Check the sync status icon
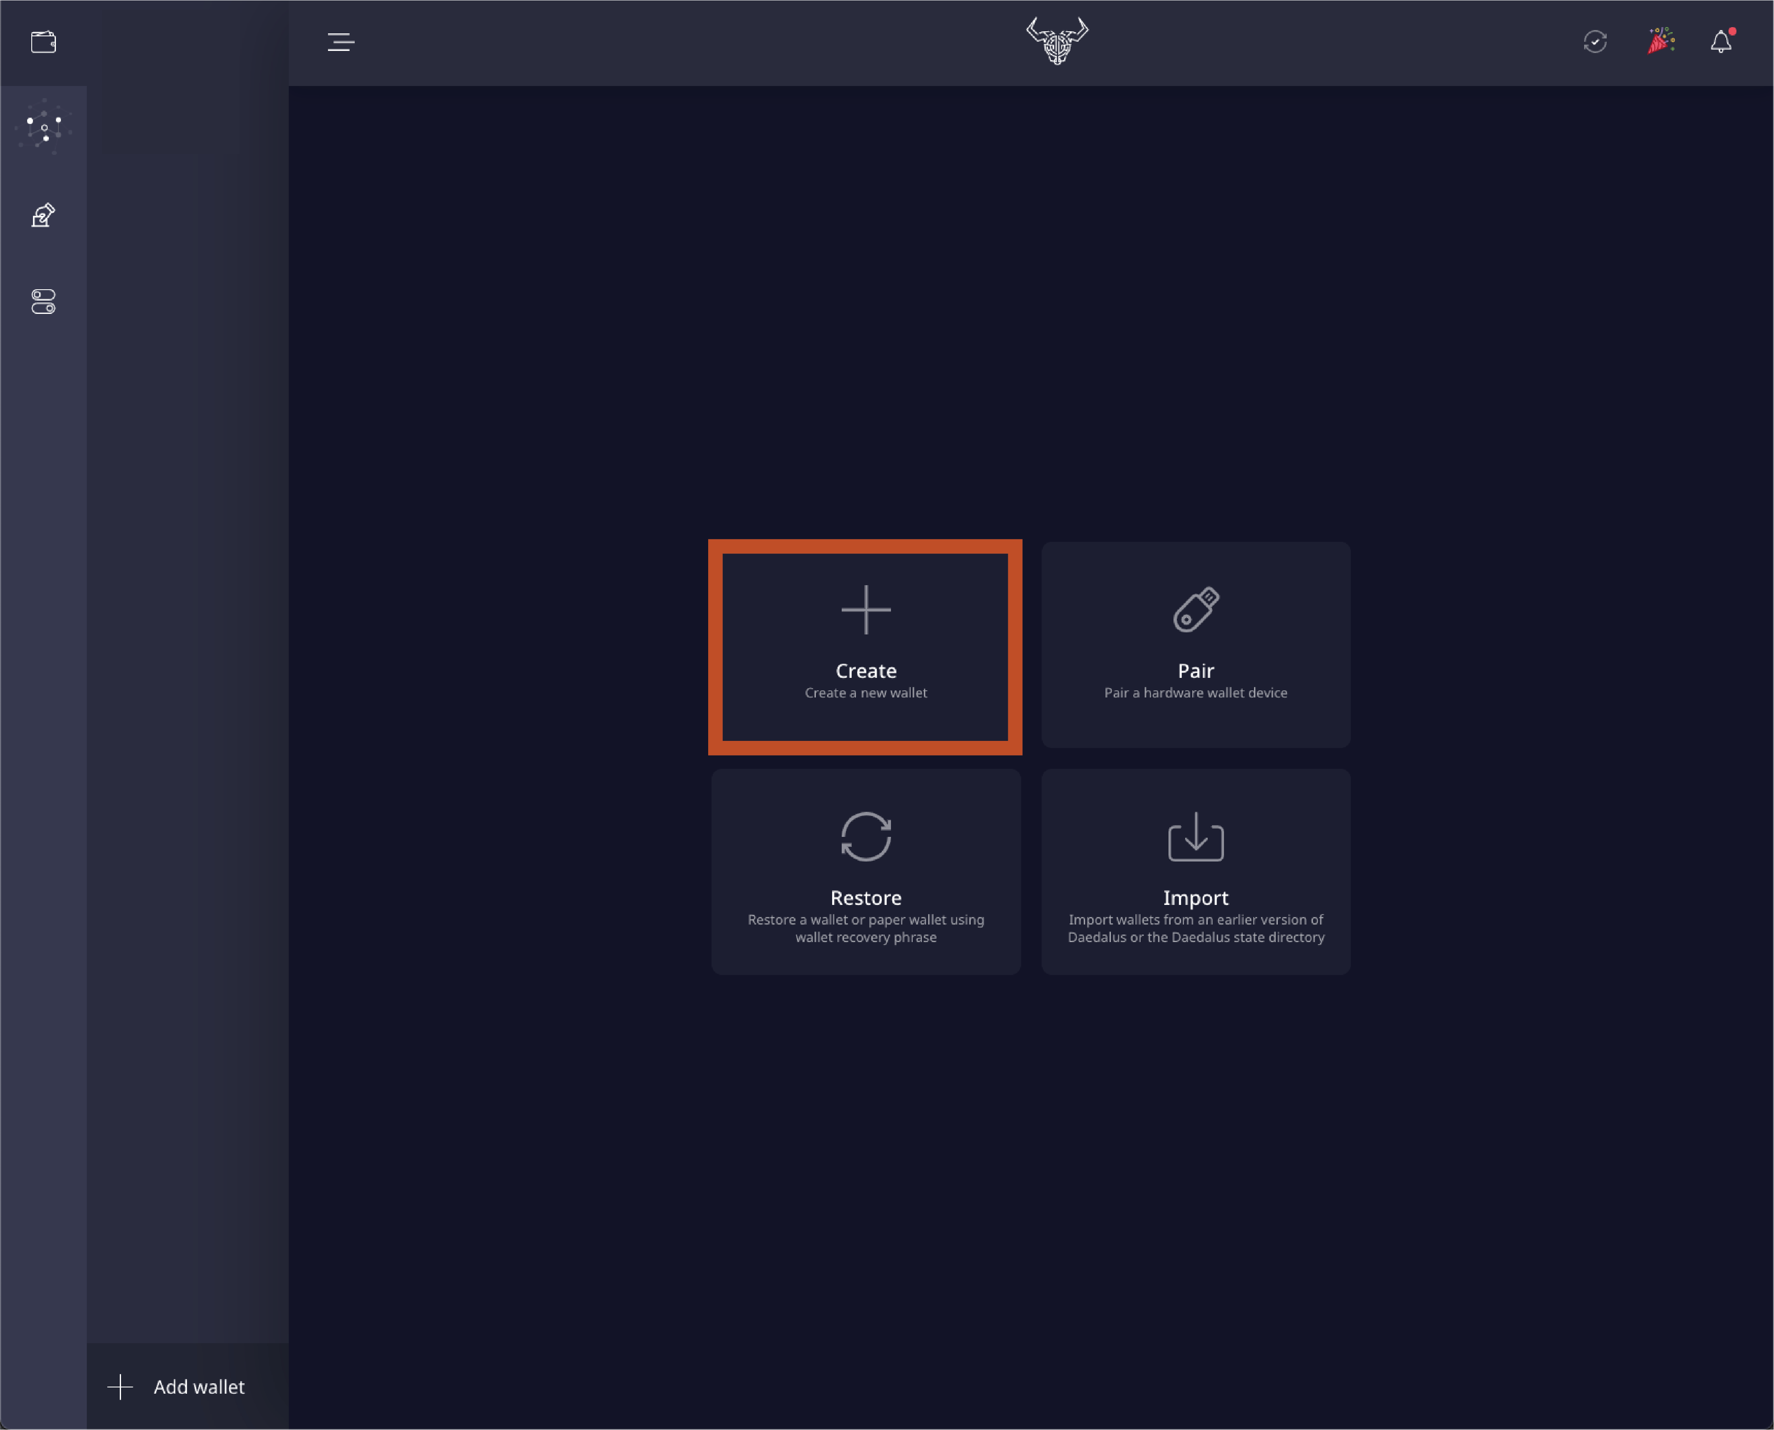The image size is (1774, 1430). [x=1595, y=42]
